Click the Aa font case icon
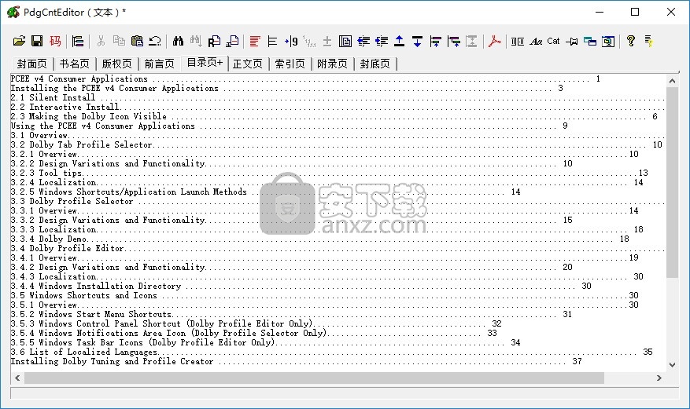This screenshot has height=409, width=690. [536, 42]
